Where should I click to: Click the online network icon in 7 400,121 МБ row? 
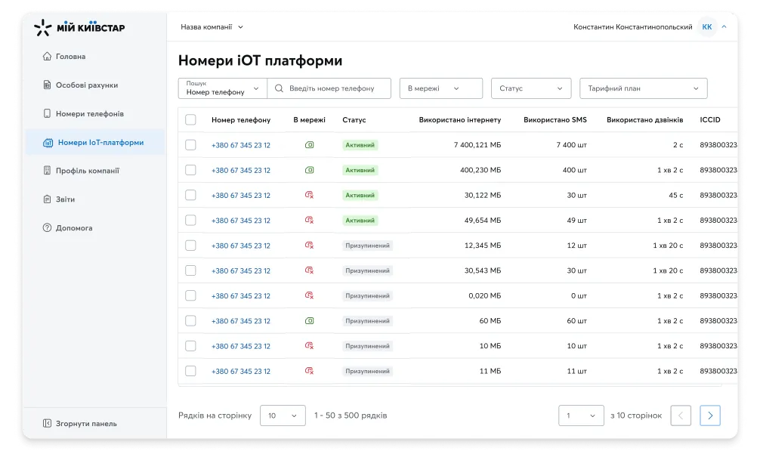point(309,145)
